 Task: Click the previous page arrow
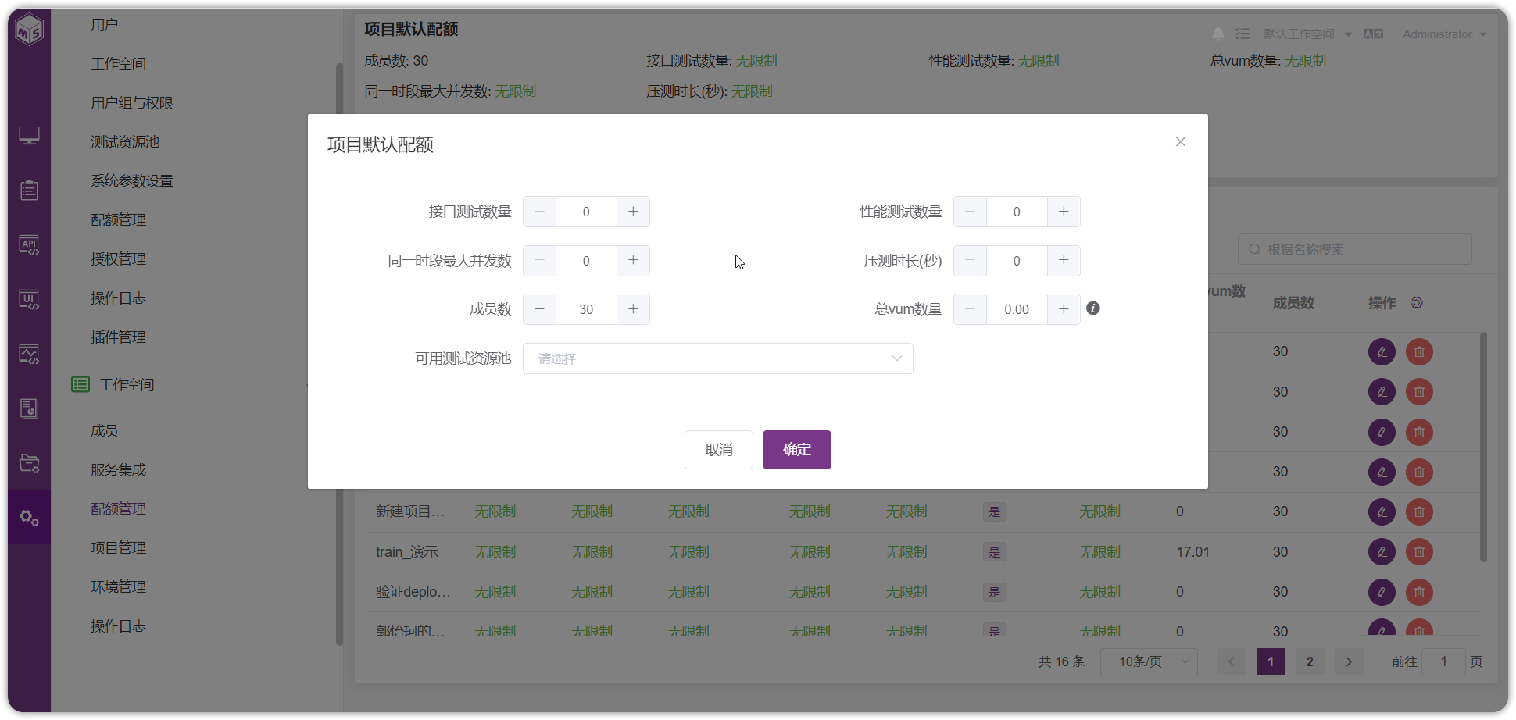(1232, 661)
